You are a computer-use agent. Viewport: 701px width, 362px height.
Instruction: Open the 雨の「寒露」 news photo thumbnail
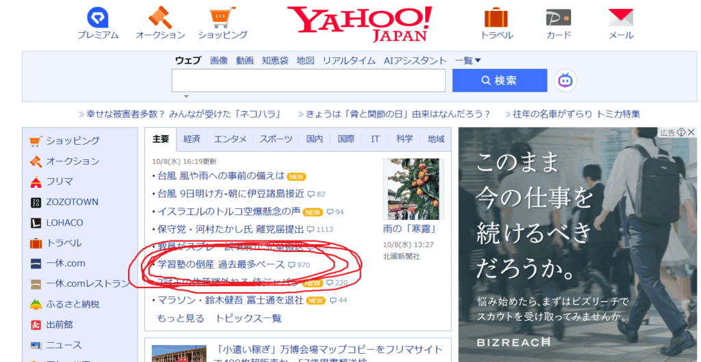pyautogui.click(x=413, y=189)
